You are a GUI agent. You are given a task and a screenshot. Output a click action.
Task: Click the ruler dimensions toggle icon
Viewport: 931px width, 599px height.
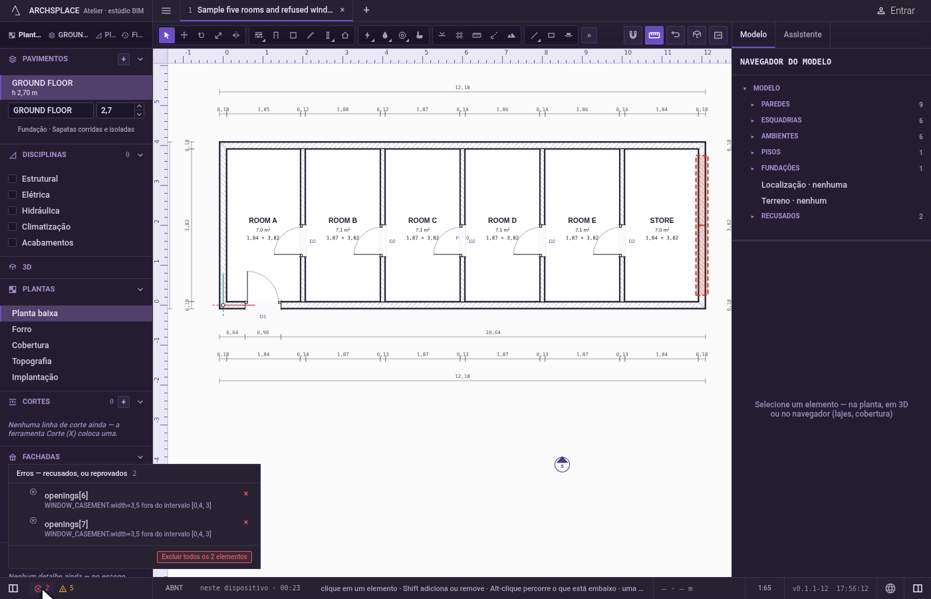pos(654,35)
